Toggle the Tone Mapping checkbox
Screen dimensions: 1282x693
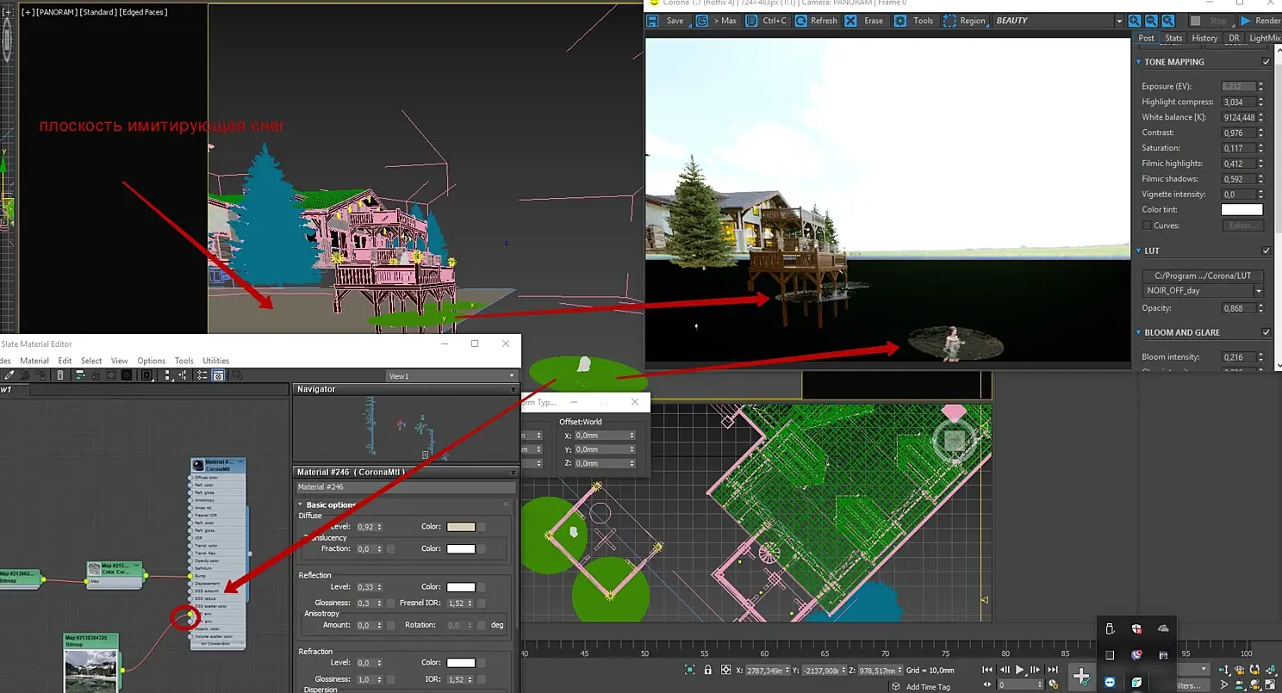(1266, 62)
